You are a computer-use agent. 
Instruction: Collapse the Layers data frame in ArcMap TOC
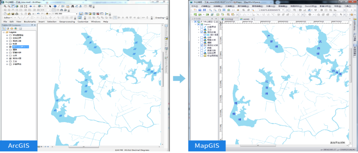[4, 32]
